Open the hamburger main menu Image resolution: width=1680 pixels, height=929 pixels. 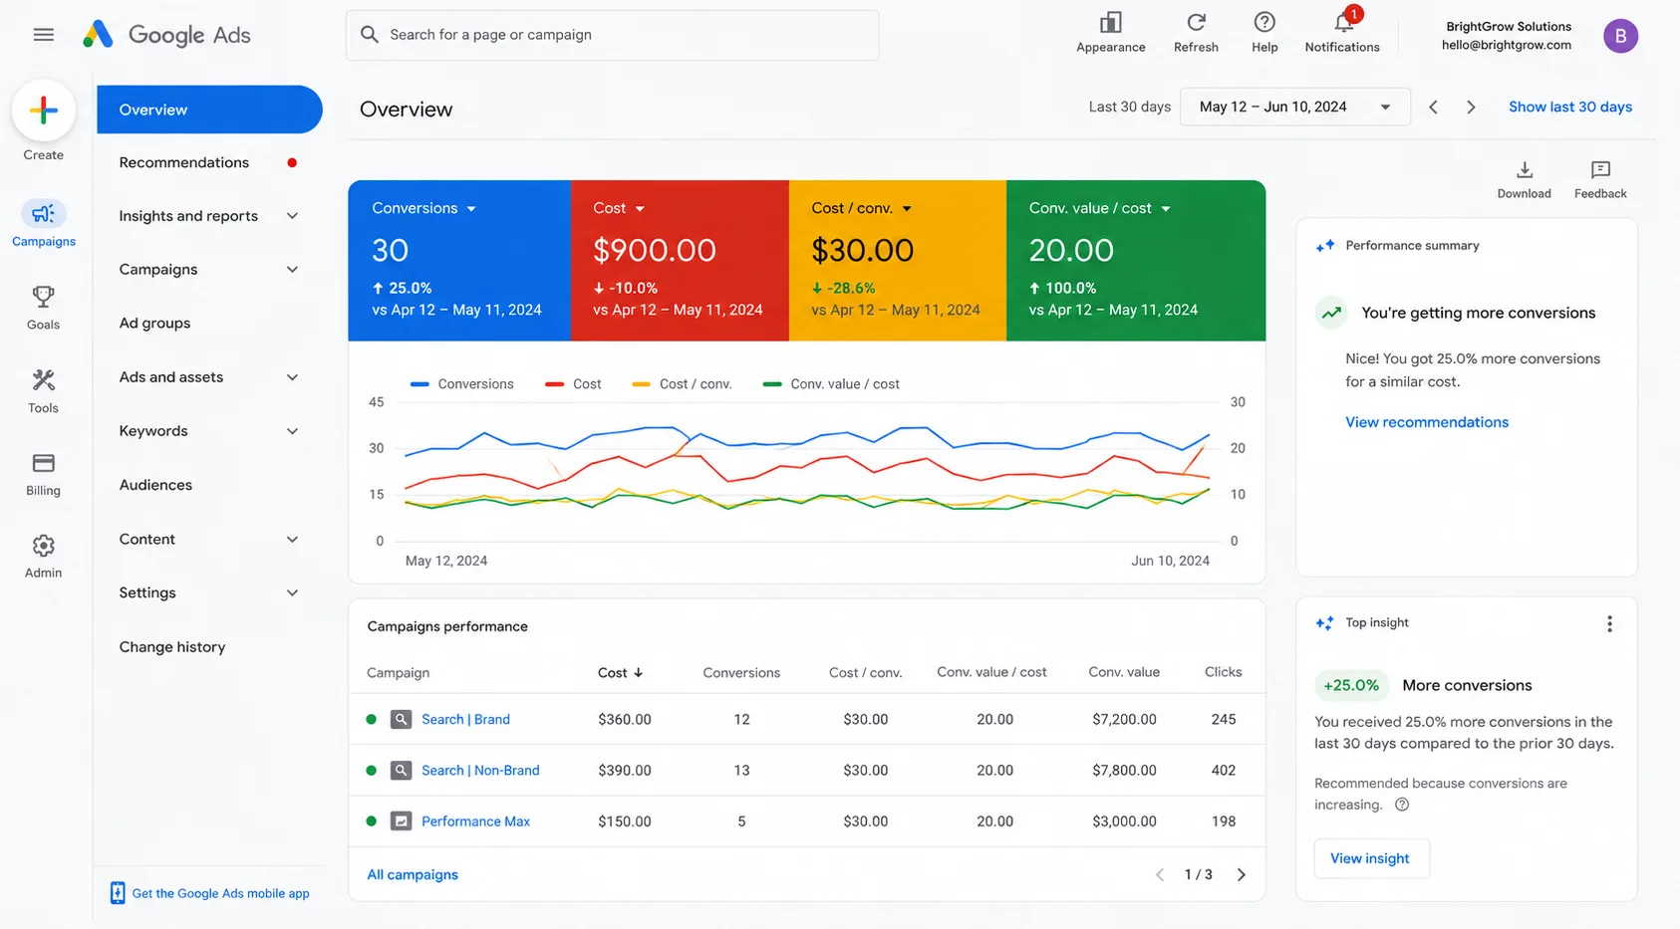point(43,35)
